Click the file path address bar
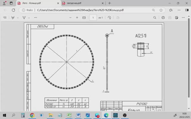 [80, 10]
